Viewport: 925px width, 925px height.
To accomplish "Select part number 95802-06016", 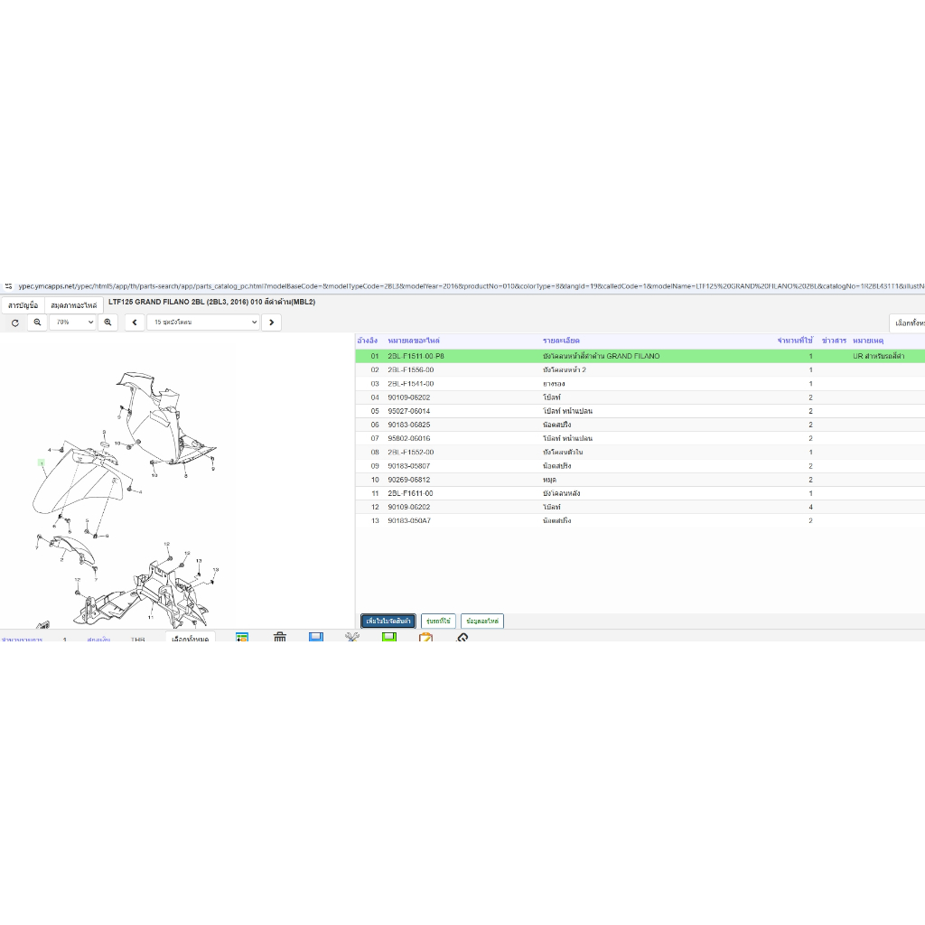I will 409,438.
